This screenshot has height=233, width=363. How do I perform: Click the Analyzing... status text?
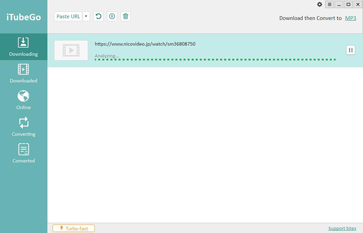(107, 56)
